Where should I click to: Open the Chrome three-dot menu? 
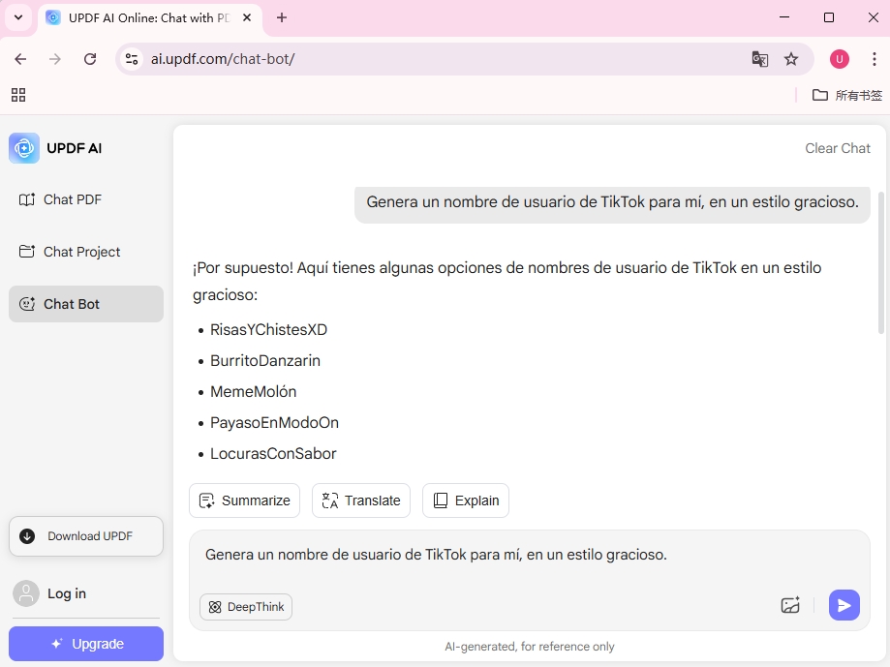click(875, 59)
